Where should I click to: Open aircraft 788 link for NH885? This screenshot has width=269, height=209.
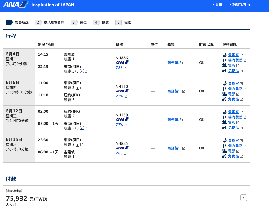119,153
